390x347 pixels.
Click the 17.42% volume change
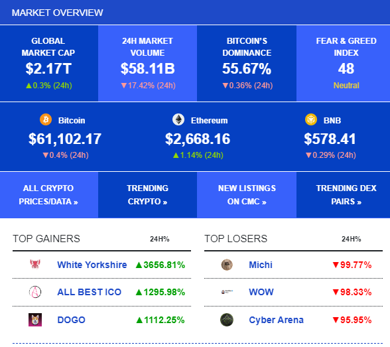pos(149,86)
